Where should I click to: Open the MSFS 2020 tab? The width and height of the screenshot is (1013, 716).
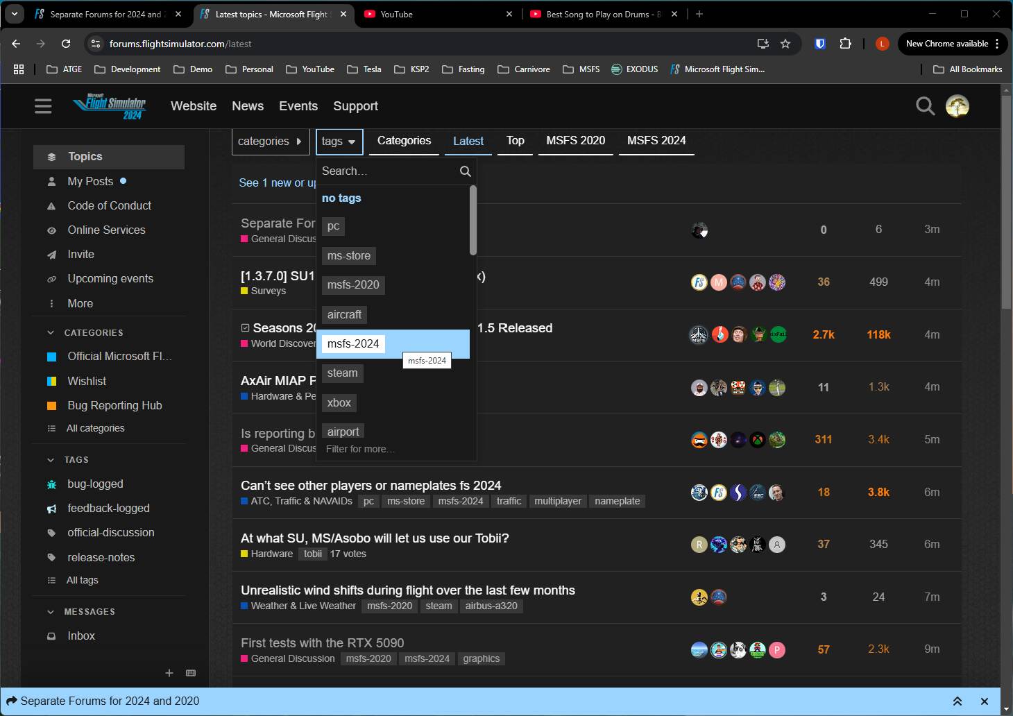576,141
